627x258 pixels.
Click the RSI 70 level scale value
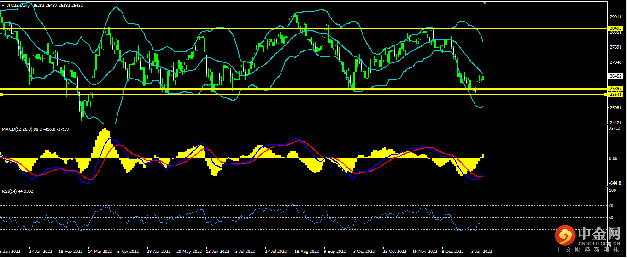(612, 206)
